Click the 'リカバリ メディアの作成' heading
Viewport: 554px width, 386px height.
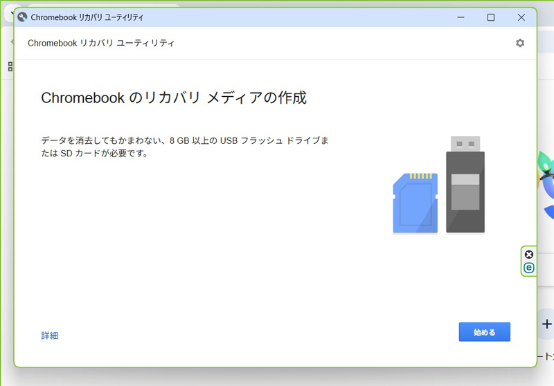click(173, 98)
